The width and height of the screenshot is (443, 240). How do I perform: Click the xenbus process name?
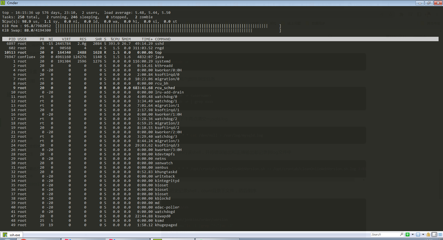point(162,168)
